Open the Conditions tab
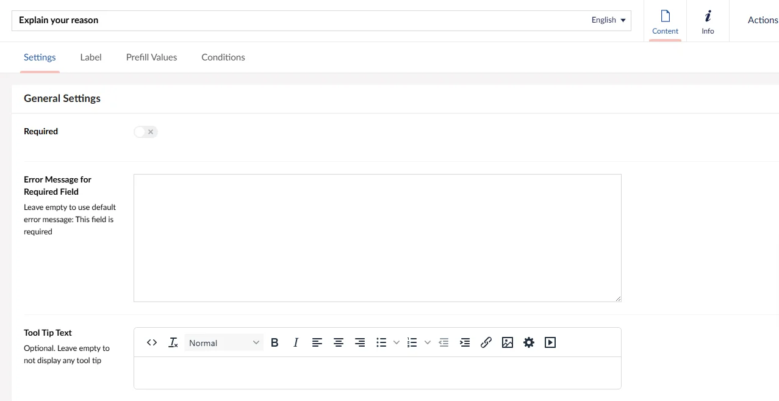The height and width of the screenshot is (401, 779). point(223,57)
